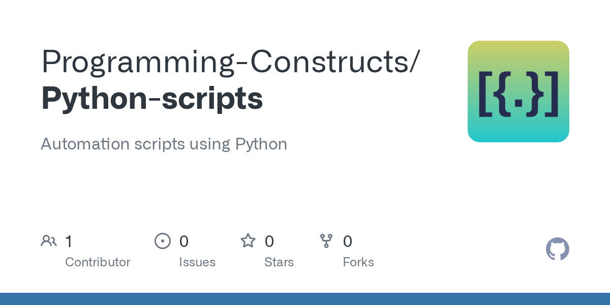Click the Issues circle-dot icon
Viewport: 610px width, 305px height.
coord(162,241)
